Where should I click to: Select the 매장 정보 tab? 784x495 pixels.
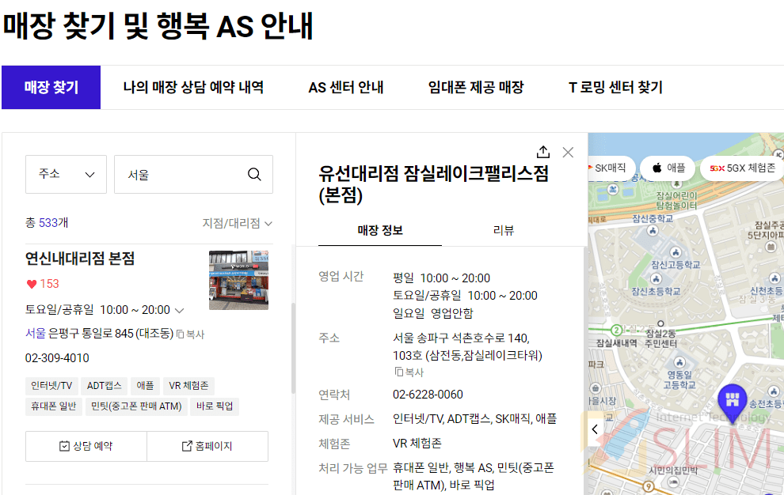tap(380, 230)
